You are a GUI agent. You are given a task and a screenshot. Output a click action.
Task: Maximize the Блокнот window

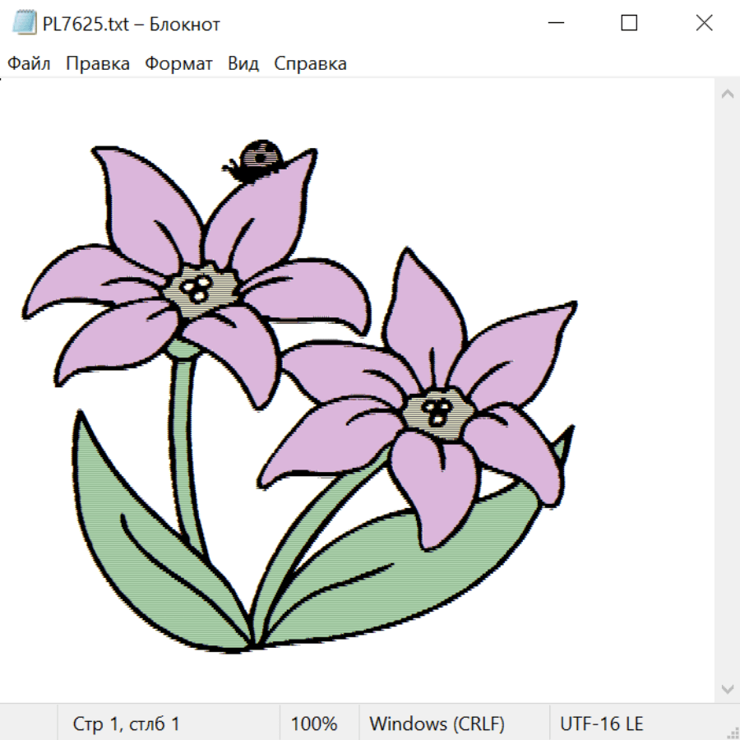[x=629, y=24]
